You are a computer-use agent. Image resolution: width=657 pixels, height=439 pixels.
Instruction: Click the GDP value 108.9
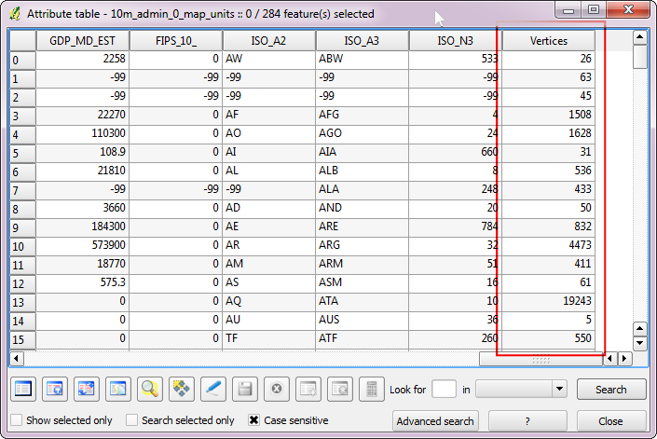(83, 152)
